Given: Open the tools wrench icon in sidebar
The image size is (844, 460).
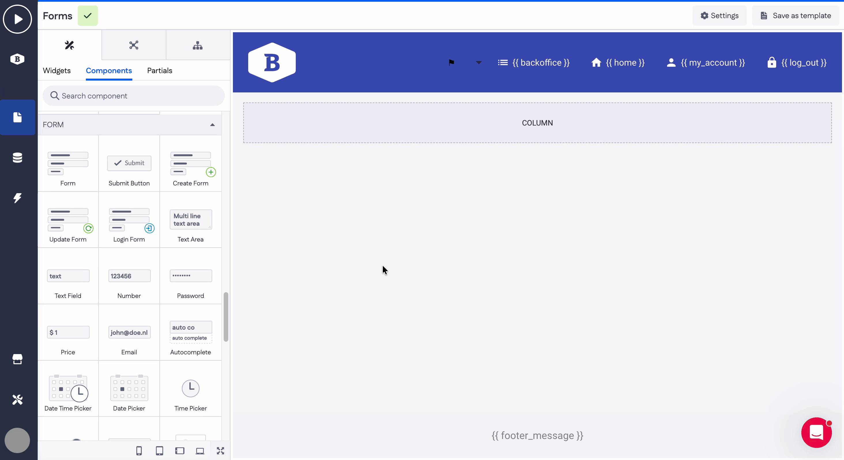Looking at the screenshot, I should [x=17, y=400].
